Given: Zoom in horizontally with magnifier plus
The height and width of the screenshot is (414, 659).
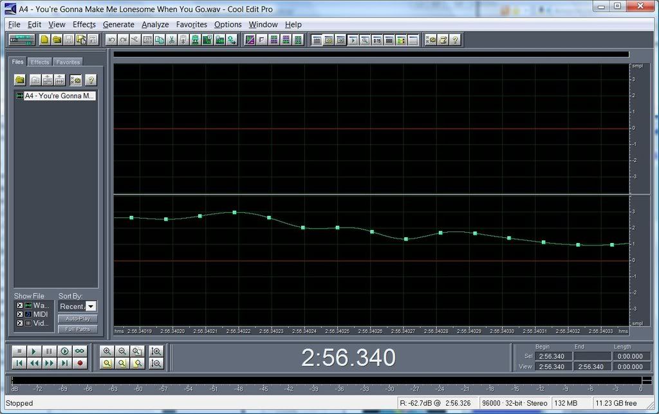Looking at the screenshot, I should (x=107, y=351).
